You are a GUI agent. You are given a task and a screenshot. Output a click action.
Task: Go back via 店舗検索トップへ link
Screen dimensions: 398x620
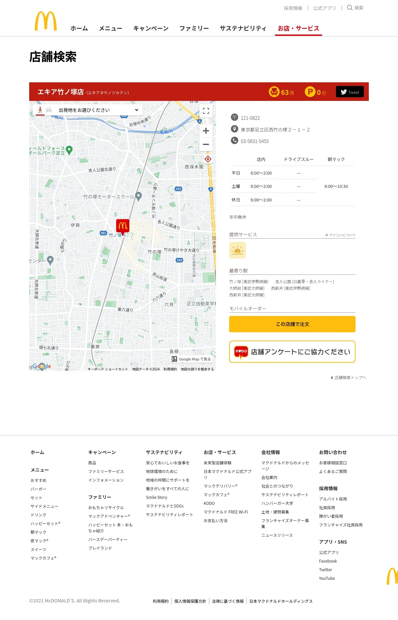tap(349, 378)
